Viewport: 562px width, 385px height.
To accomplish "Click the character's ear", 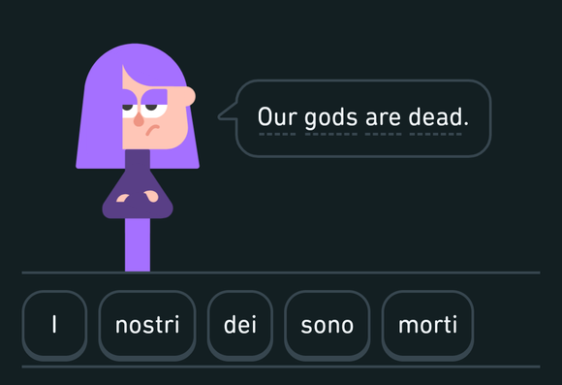I will click(x=189, y=96).
